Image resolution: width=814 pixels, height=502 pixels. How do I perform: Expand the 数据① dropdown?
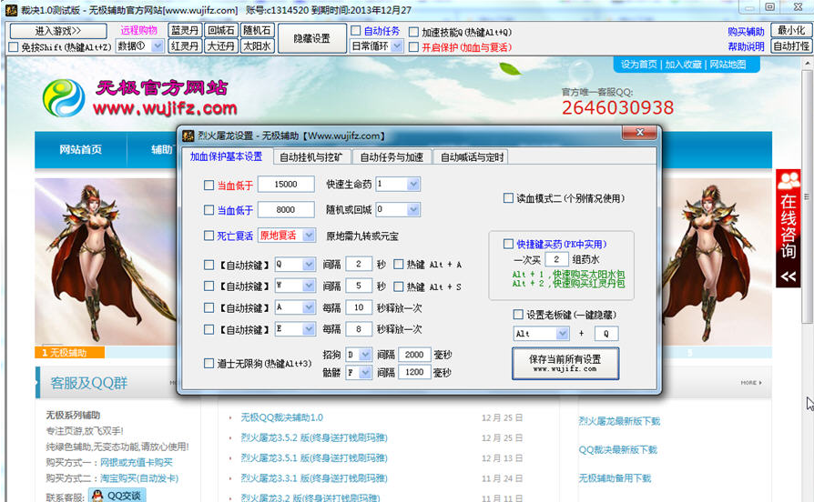tap(158, 46)
